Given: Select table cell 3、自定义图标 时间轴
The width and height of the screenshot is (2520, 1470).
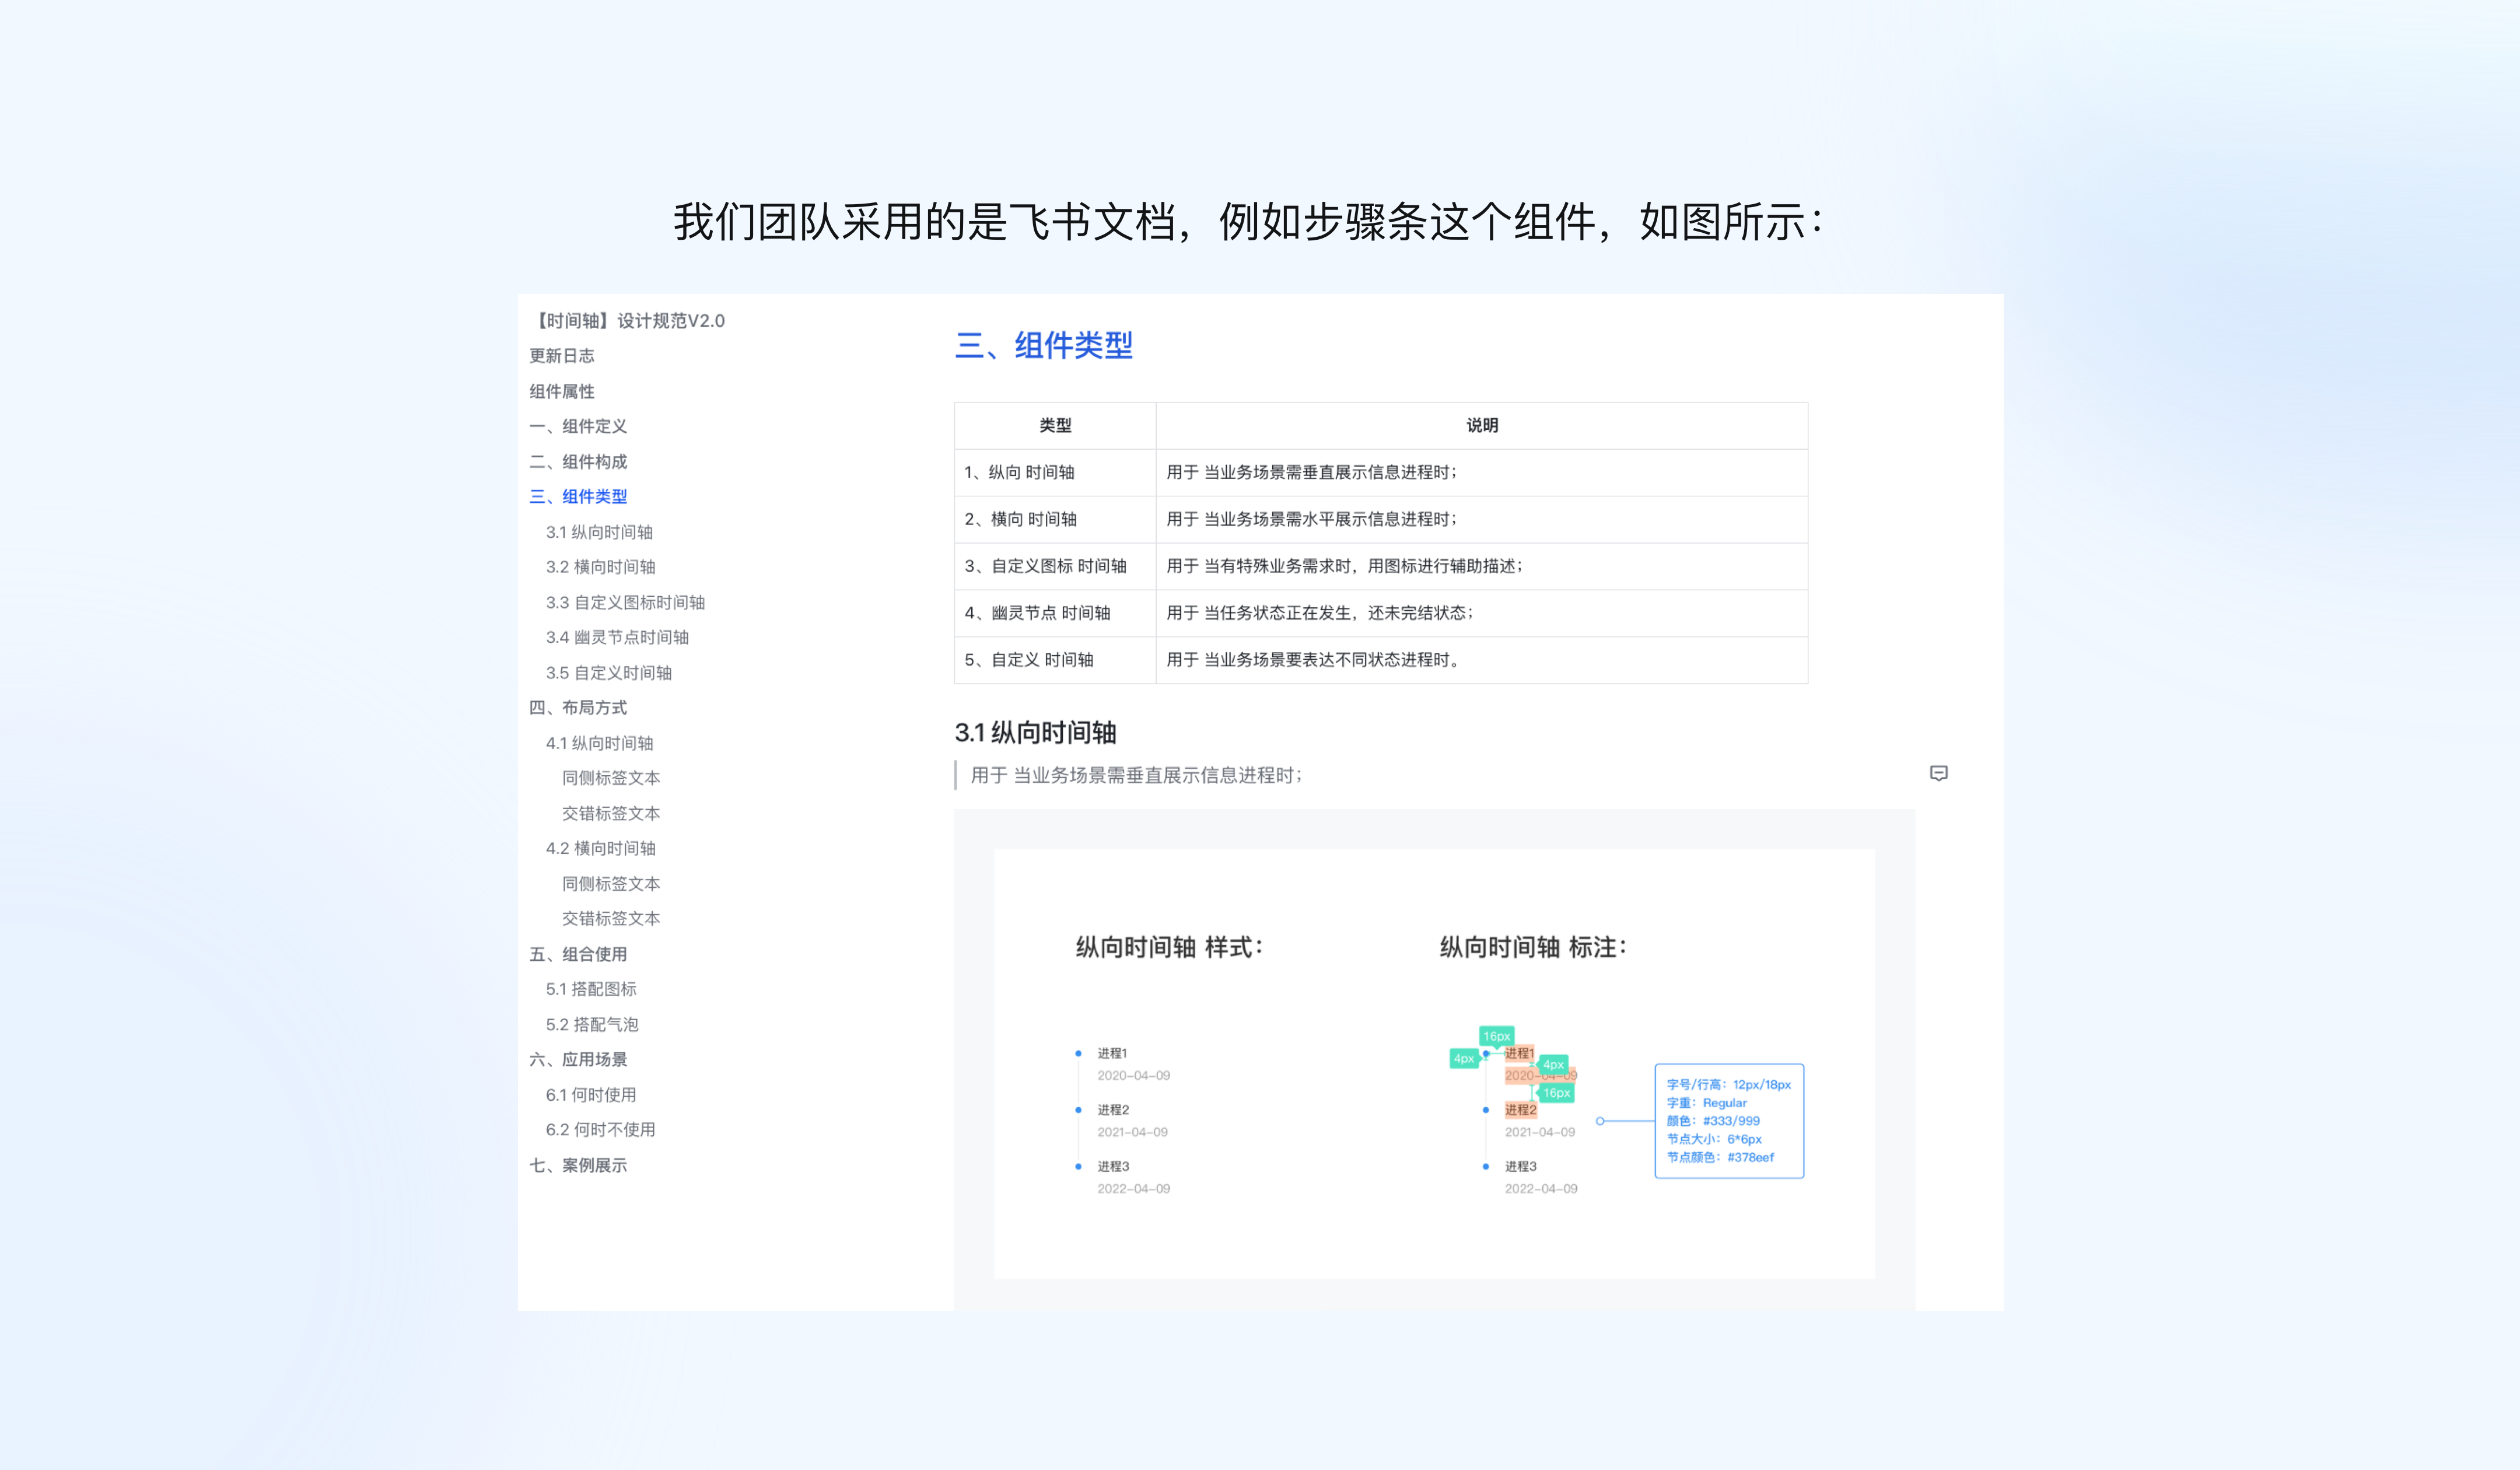Looking at the screenshot, I should pyautogui.click(x=1055, y=567).
